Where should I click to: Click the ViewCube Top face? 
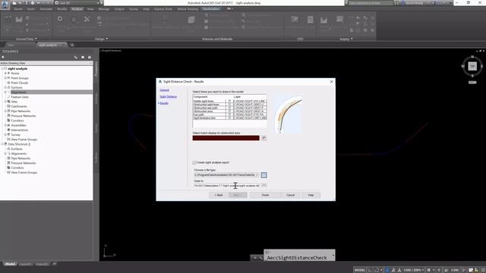pyautogui.click(x=472, y=66)
